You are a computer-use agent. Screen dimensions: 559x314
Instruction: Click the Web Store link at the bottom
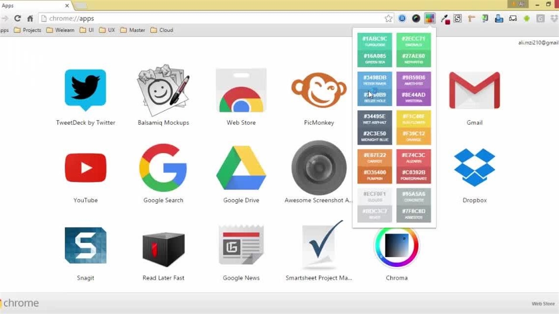coord(543,304)
